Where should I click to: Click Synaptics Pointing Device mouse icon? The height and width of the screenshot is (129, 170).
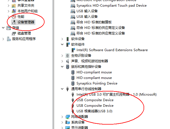[x=73, y=83]
